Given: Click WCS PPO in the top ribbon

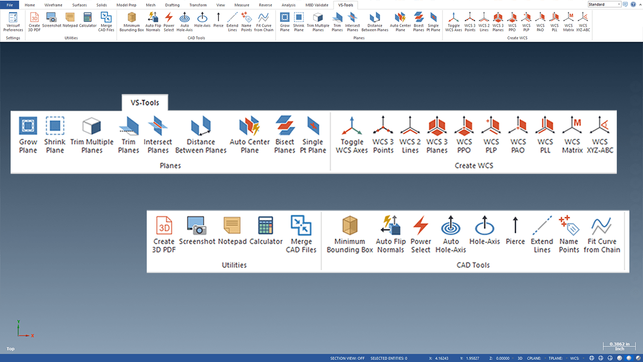Looking at the screenshot, I should [512, 22].
